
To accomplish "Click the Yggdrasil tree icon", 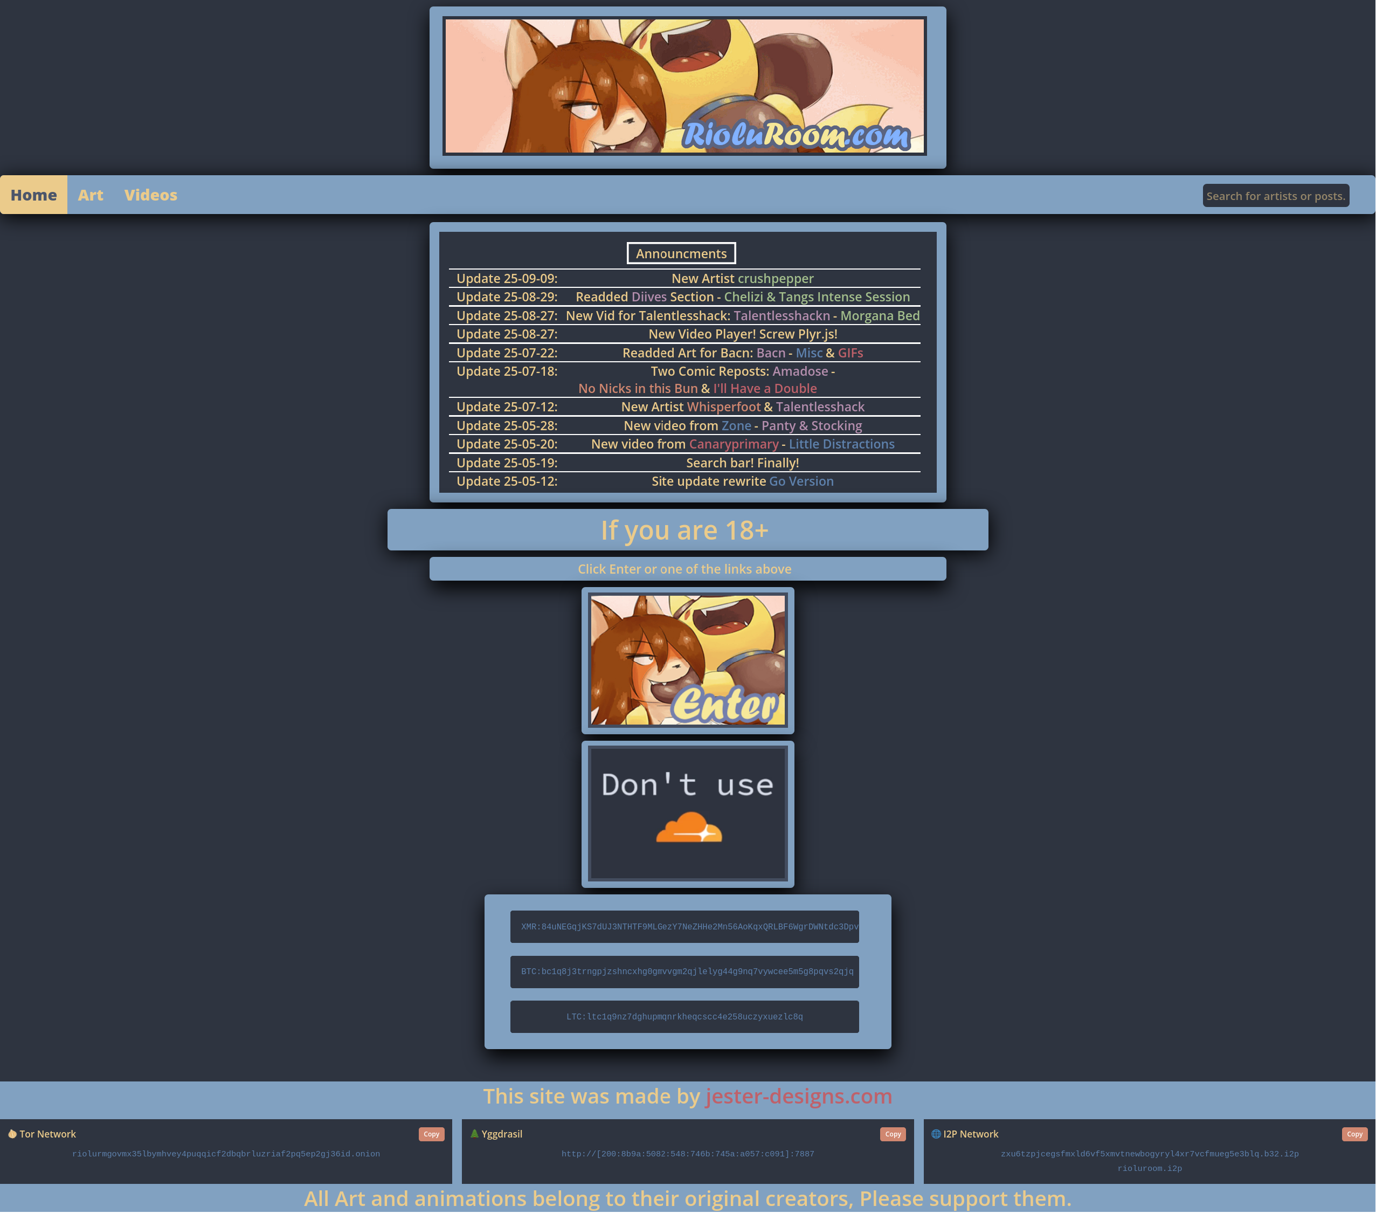I will pos(474,1134).
